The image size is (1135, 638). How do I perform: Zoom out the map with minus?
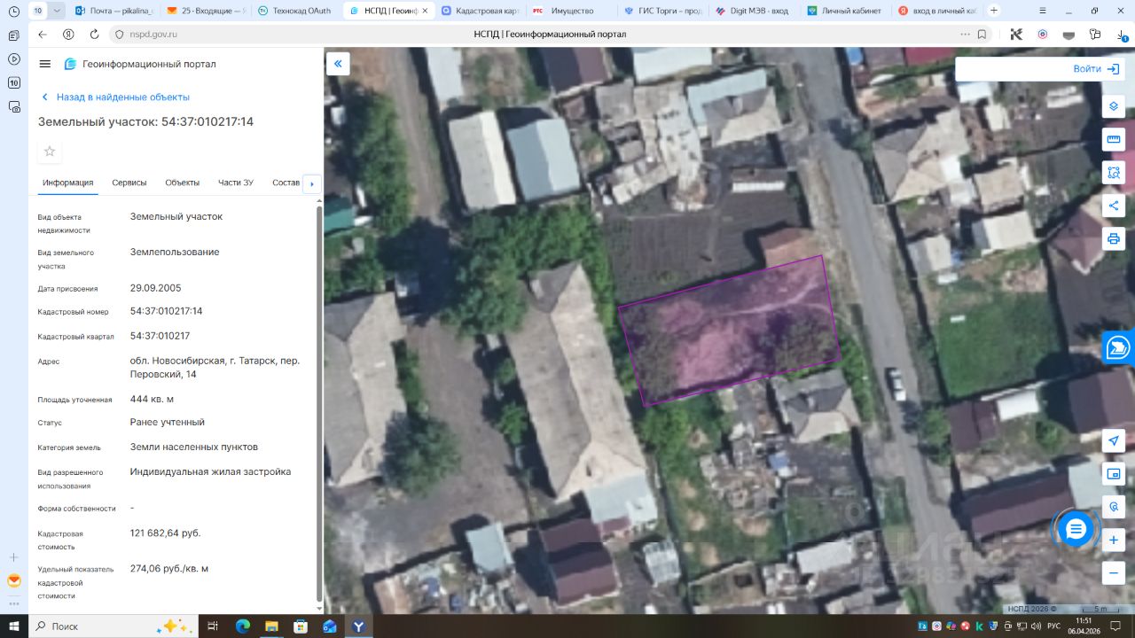click(1114, 572)
